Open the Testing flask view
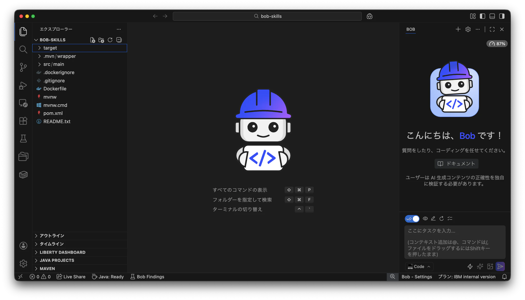525x300 pixels. (23, 139)
